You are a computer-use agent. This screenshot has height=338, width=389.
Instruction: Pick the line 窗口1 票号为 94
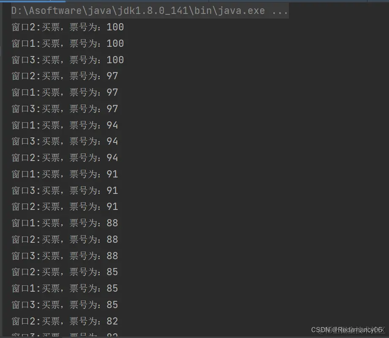coord(65,125)
